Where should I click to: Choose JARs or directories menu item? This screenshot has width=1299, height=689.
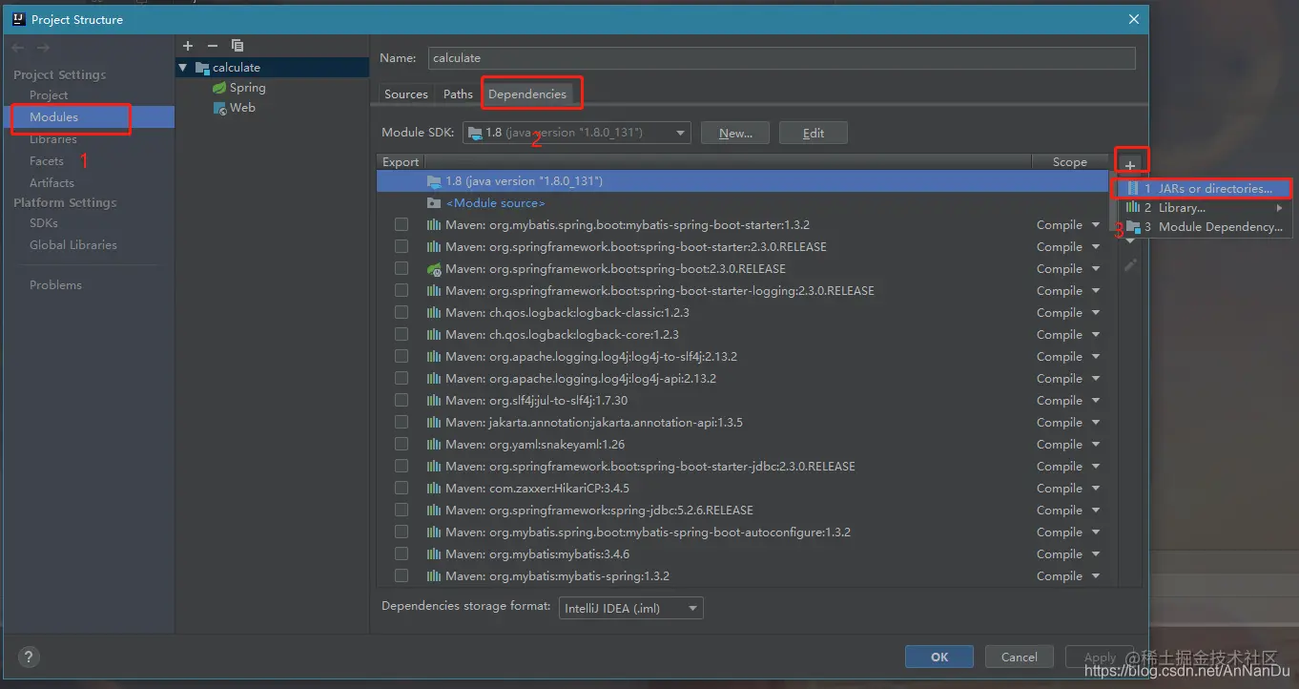click(1205, 189)
